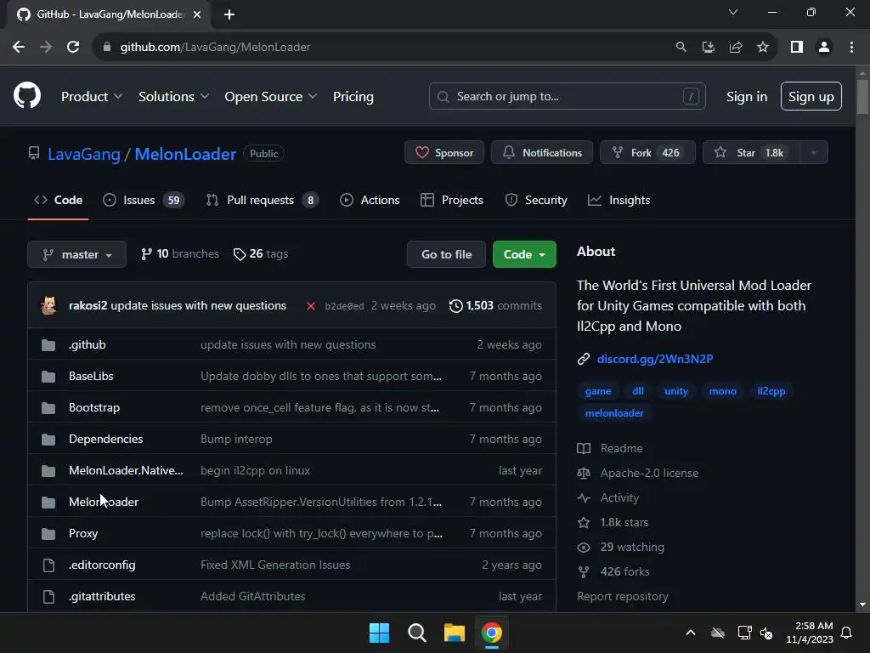Reload the page
The height and width of the screenshot is (653, 870).
73,48
